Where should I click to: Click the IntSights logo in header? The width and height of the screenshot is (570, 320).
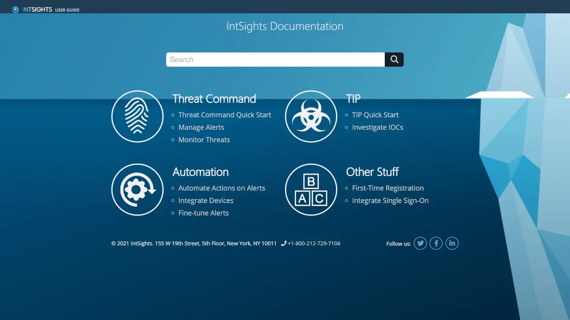pyautogui.click(x=32, y=9)
